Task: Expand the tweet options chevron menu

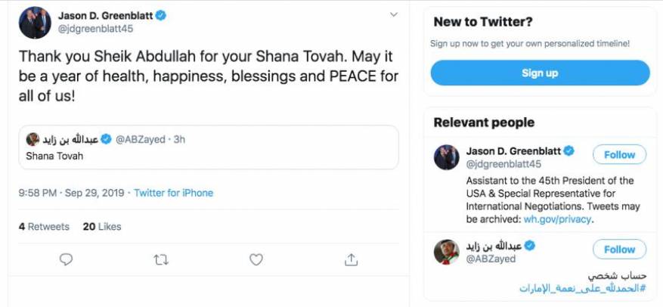Action: coord(393,15)
